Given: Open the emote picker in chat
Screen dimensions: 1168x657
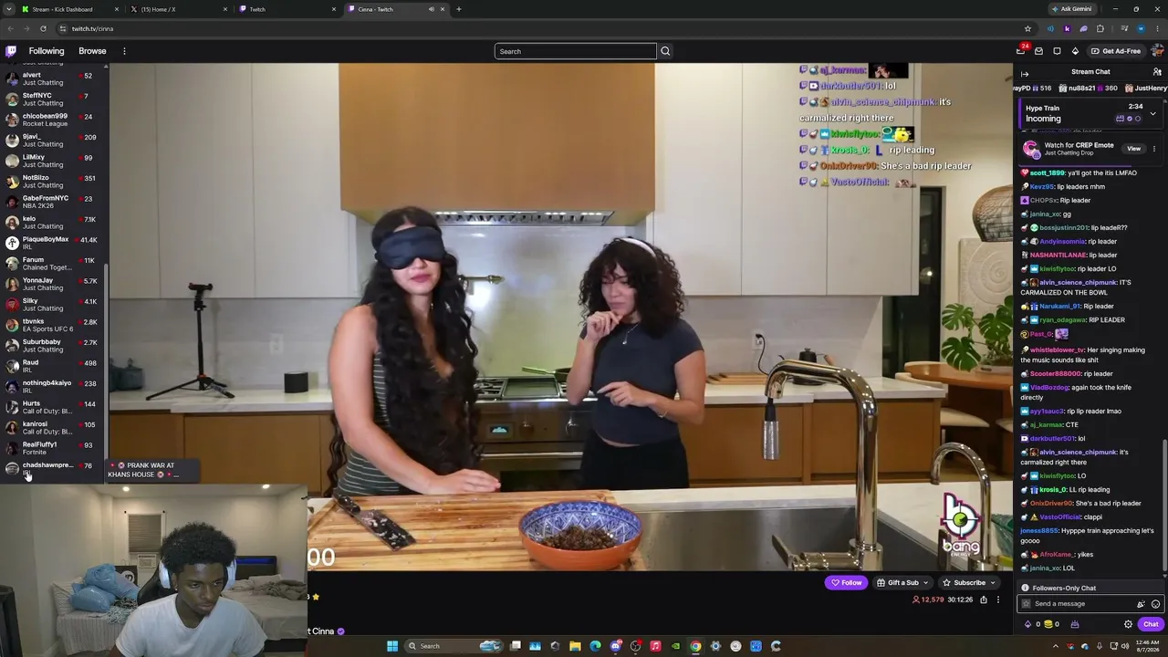Looking at the screenshot, I should tap(1155, 604).
